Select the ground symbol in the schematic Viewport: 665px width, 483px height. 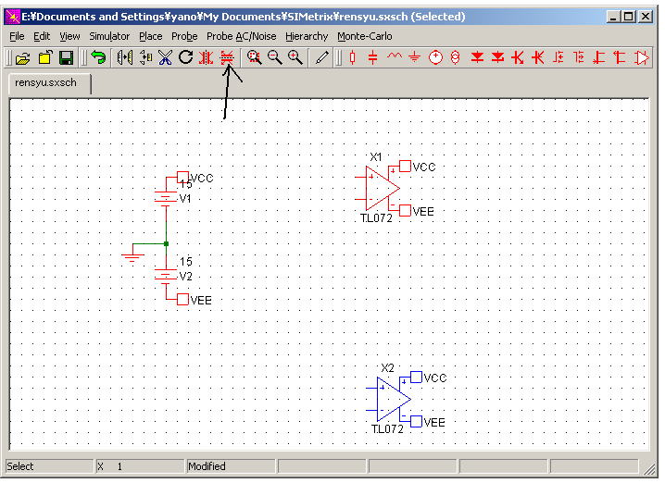tap(132, 257)
